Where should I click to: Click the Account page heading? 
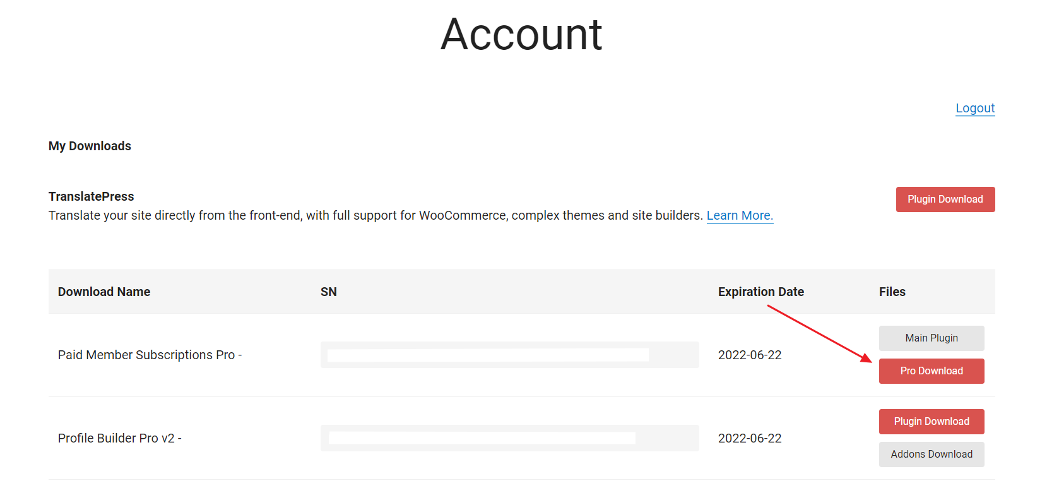(521, 34)
